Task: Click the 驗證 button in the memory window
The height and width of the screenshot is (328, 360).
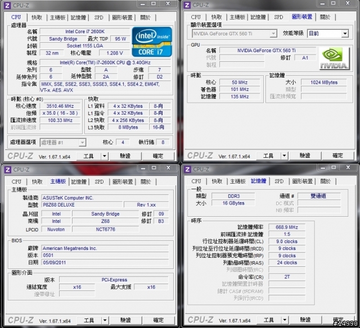Action: point(305,320)
